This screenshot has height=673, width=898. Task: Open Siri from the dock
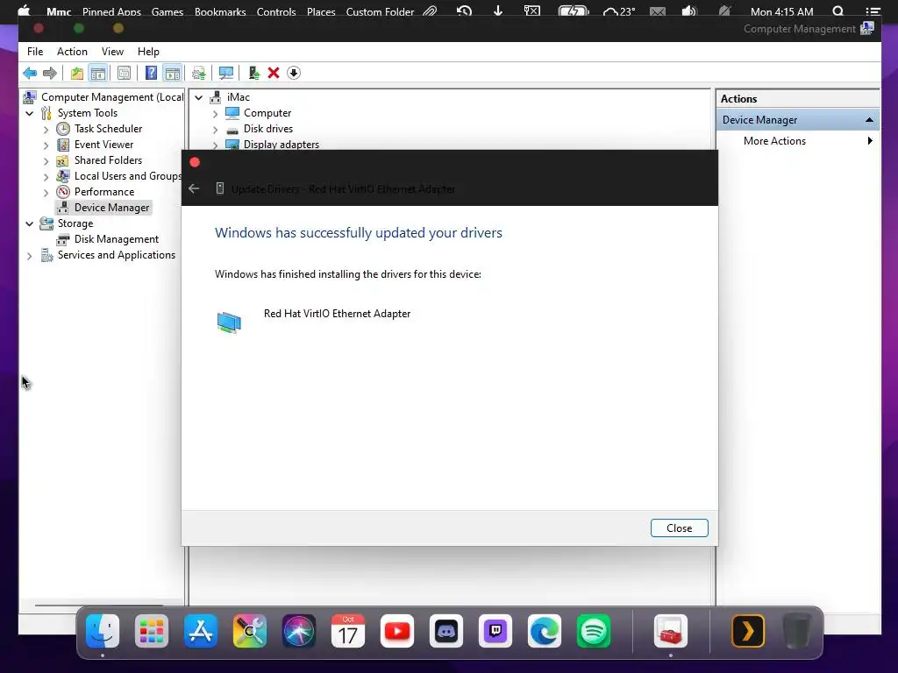pos(299,632)
